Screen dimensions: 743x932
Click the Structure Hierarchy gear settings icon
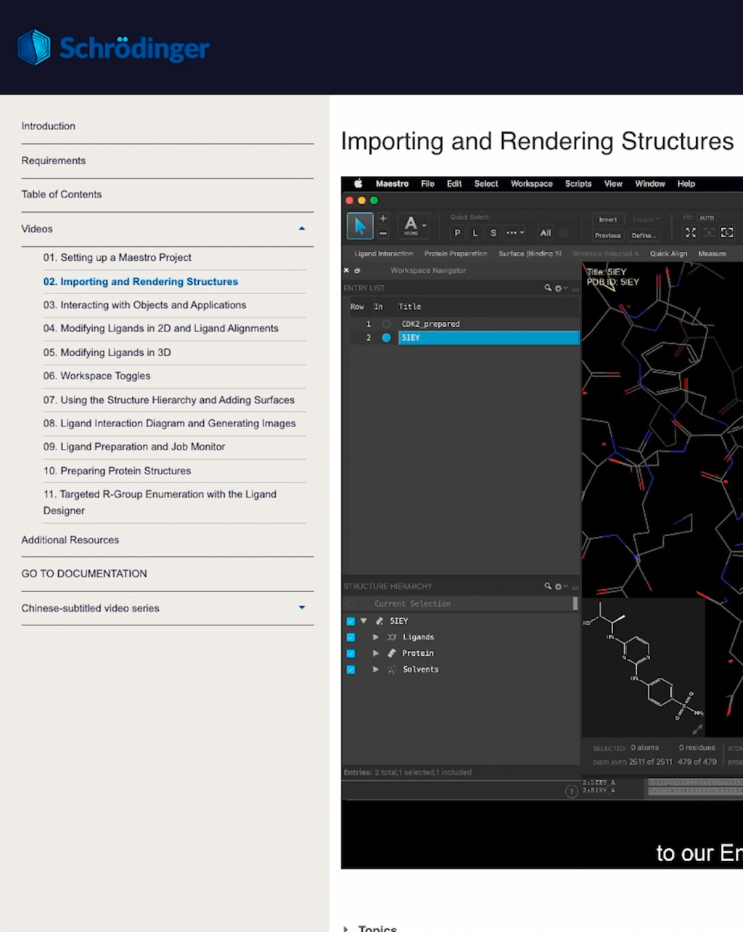pyautogui.click(x=559, y=586)
